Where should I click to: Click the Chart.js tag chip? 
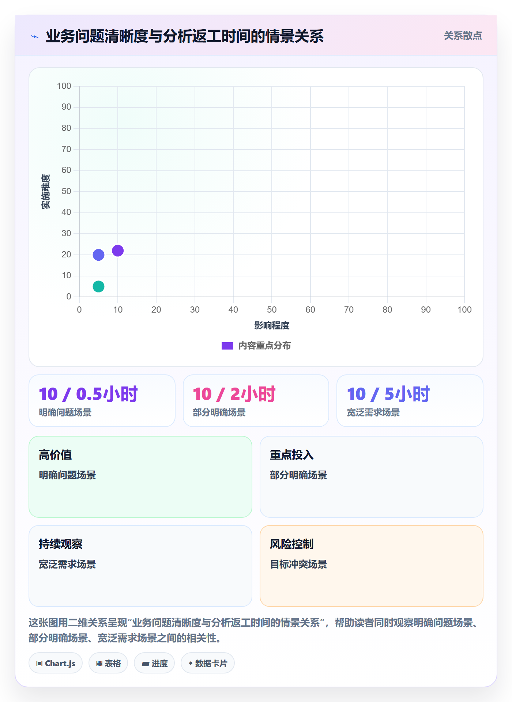[56, 663]
